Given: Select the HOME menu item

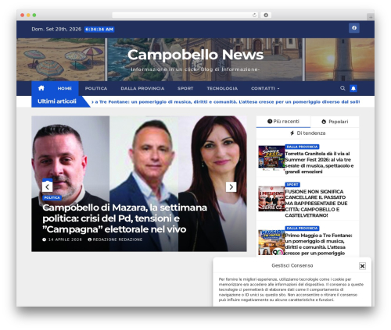Looking at the screenshot, I should [x=65, y=88].
